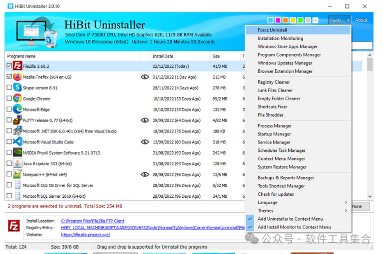Click the Visual Studio Code icon
This screenshot has width=383, height=254.
coord(17,142)
